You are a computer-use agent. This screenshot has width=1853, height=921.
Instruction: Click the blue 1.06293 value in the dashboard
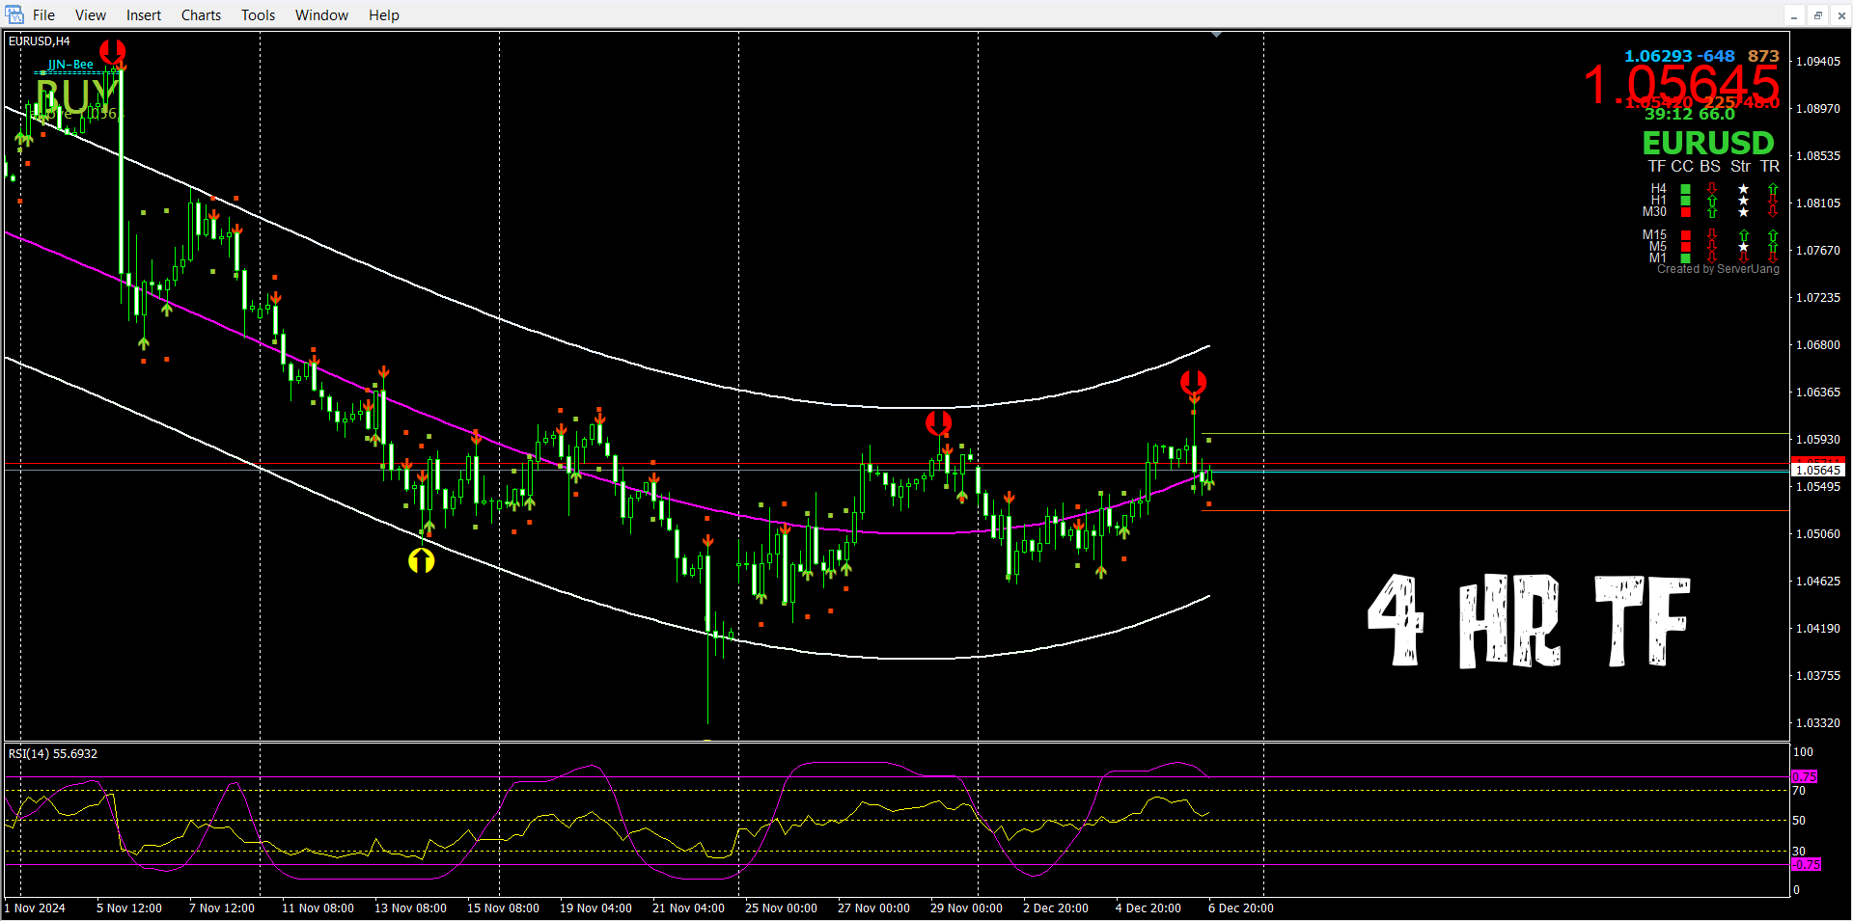[x=1658, y=56]
